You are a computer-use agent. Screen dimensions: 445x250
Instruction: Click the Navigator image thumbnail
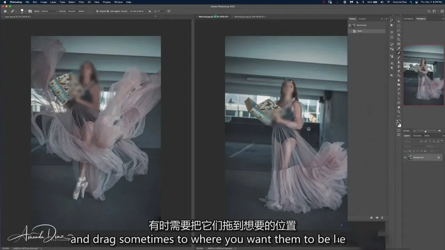click(x=423, y=75)
